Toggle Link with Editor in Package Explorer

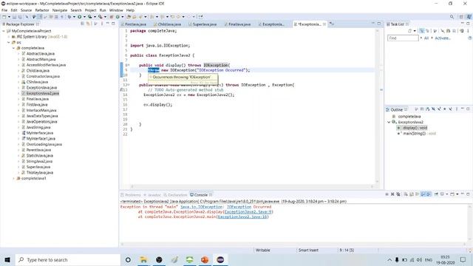point(88,24)
